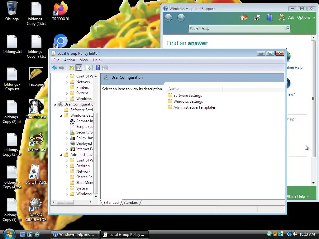Screen dimensions: 319x239
Task: Click the Name column header
Action: (195, 89)
